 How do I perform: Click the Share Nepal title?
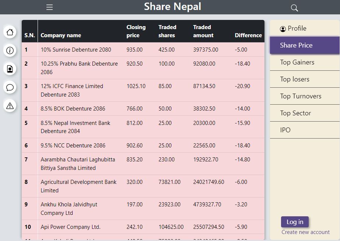click(x=172, y=7)
